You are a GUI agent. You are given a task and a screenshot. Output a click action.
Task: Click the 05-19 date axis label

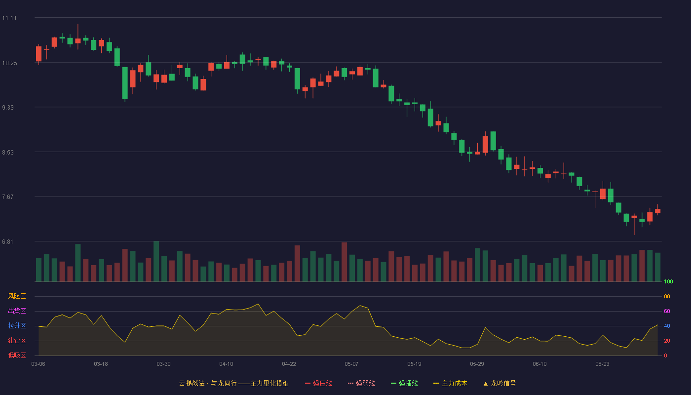(x=414, y=364)
